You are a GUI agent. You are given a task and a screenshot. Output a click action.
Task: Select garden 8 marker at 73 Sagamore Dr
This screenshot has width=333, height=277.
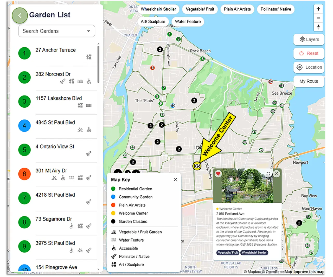pyautogui.click(x=24, y=222)
